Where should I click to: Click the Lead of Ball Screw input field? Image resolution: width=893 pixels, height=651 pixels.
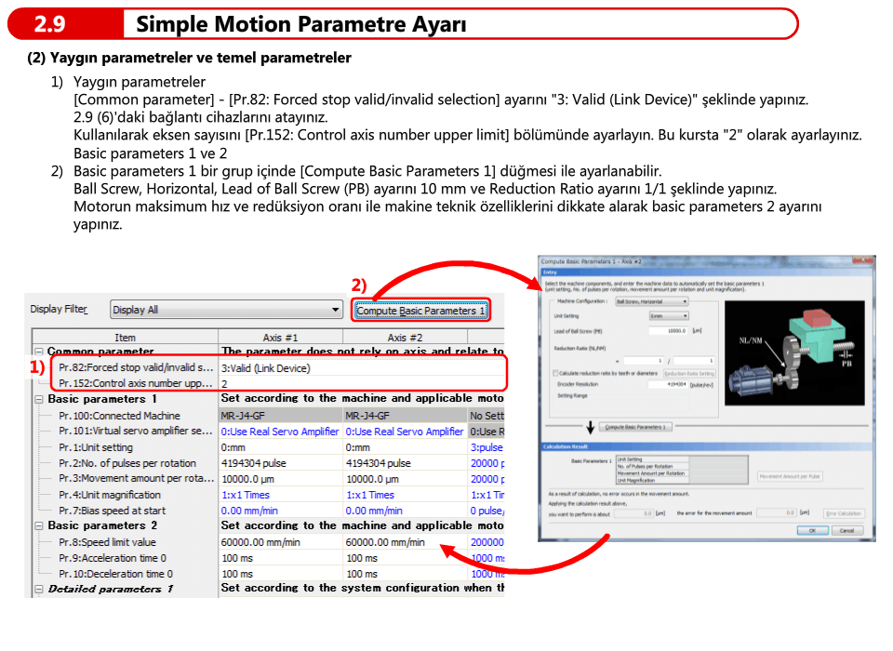[x=668, y=330]
